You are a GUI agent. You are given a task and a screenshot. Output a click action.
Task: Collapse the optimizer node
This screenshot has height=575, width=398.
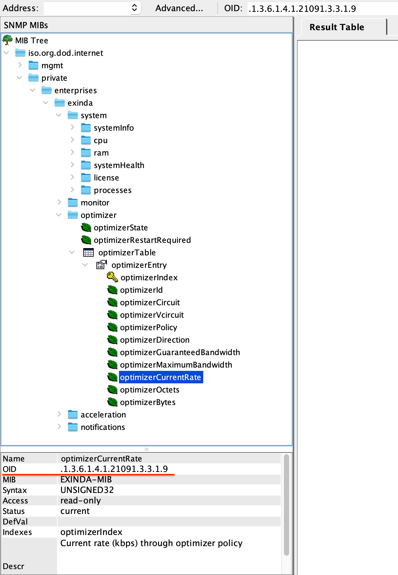[59, 215]
